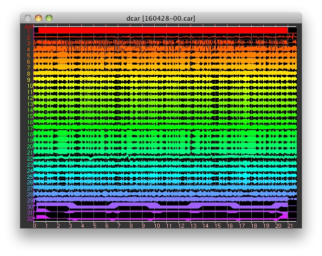Select channel label 10

pyautogui.click(x=30, y=86)
